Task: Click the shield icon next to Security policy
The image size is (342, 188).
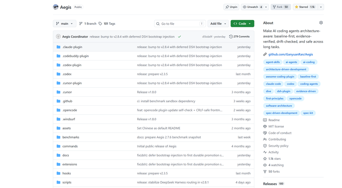Action: click(265, 146)
